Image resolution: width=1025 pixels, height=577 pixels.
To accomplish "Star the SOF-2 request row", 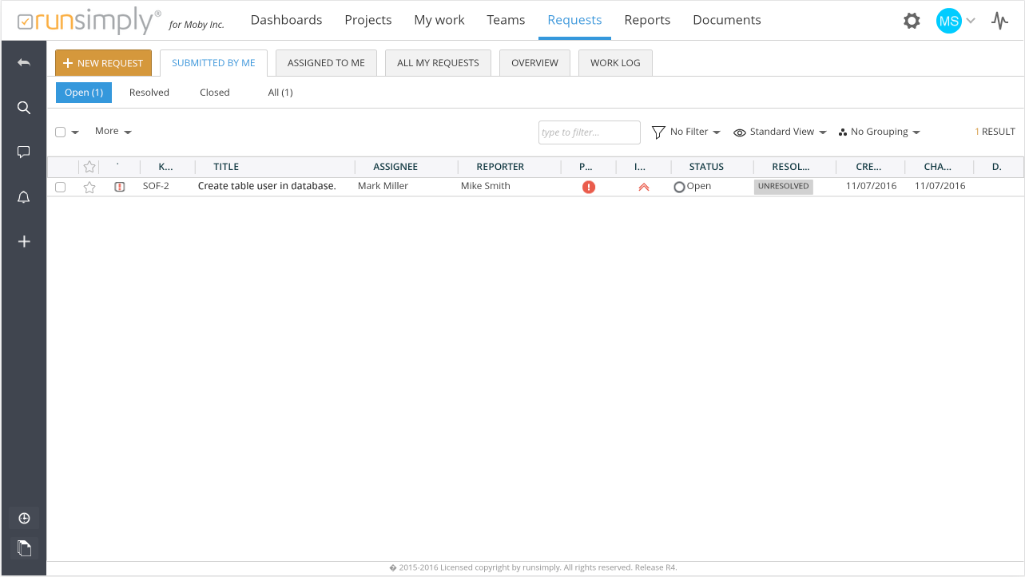I will (x=89, y=187).
